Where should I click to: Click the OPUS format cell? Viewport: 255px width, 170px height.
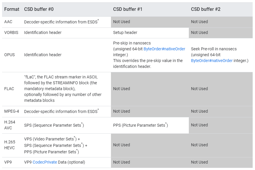(10, 55)
